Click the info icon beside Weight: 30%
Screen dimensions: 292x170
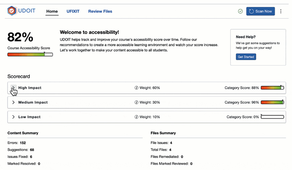[x=136, y=102]
